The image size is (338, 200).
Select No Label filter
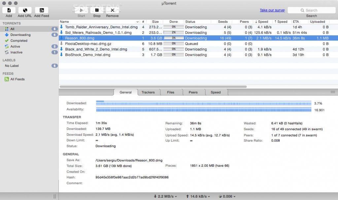[29, 66]
